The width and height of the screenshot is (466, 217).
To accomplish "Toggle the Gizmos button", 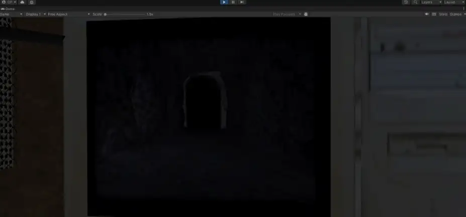I will (455, 14).
